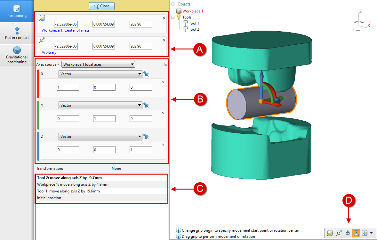
Task: Collapse the Tools tree node
Action: 173,17
